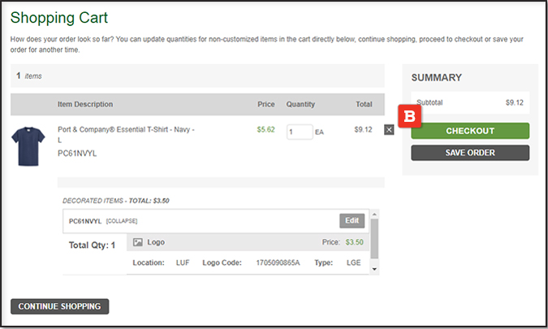Viewport: 548px width, 329px height.
Task: Collapse the PC61NVYL decorated item section
Action: click(x=122, y=221)
